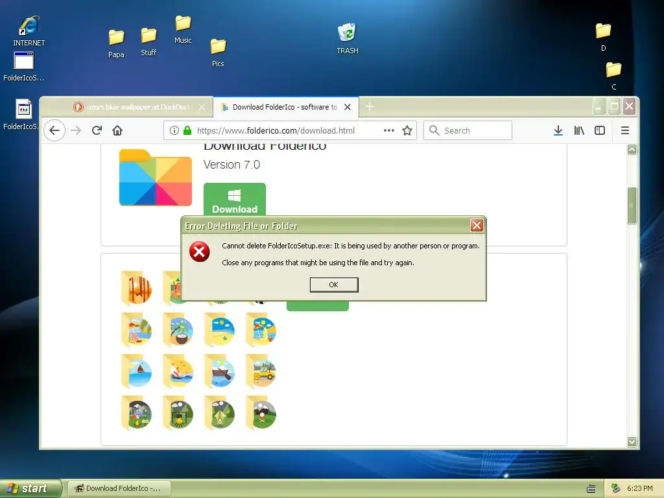The width and height of the screenshot is (664, 498).
Task: Click the on-screen keyboard tray icon
Action: point(591,489)
